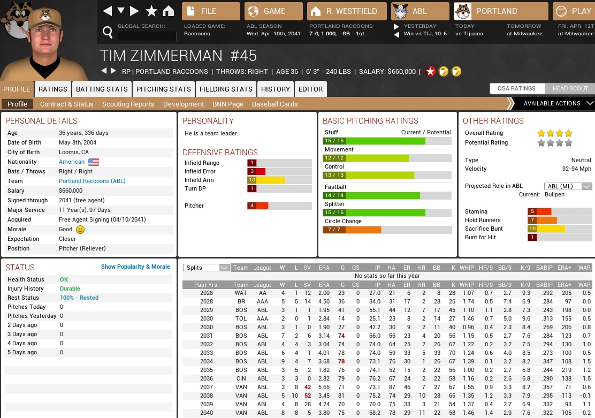Viewport: 595px width, 418px height.
Task: Switch to the PITCHING STATS tab
Action: (x=164, y=89)
